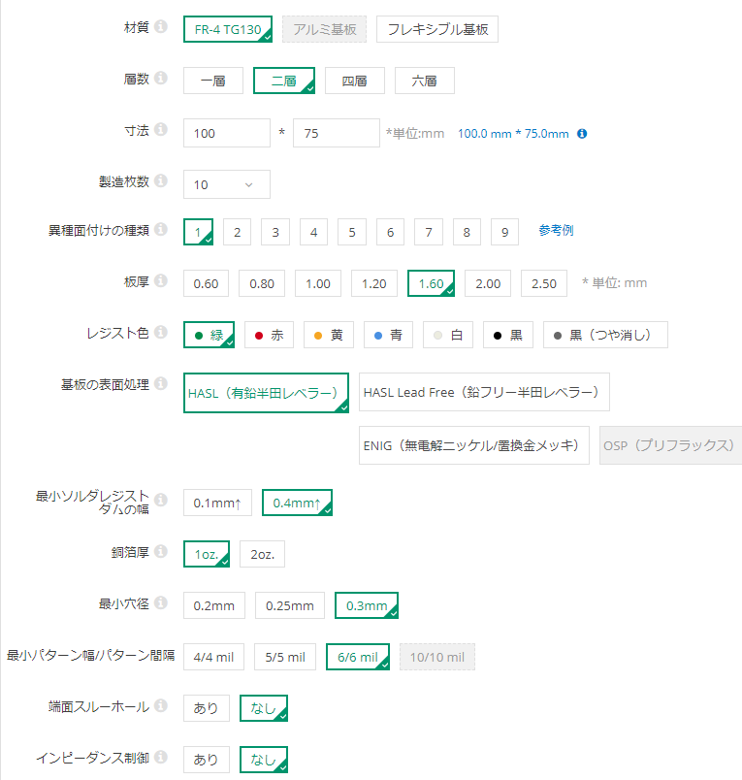Click info icon beside 基板の表面処理 label
This screenshot has width=742, height=780.
[161, 383]
